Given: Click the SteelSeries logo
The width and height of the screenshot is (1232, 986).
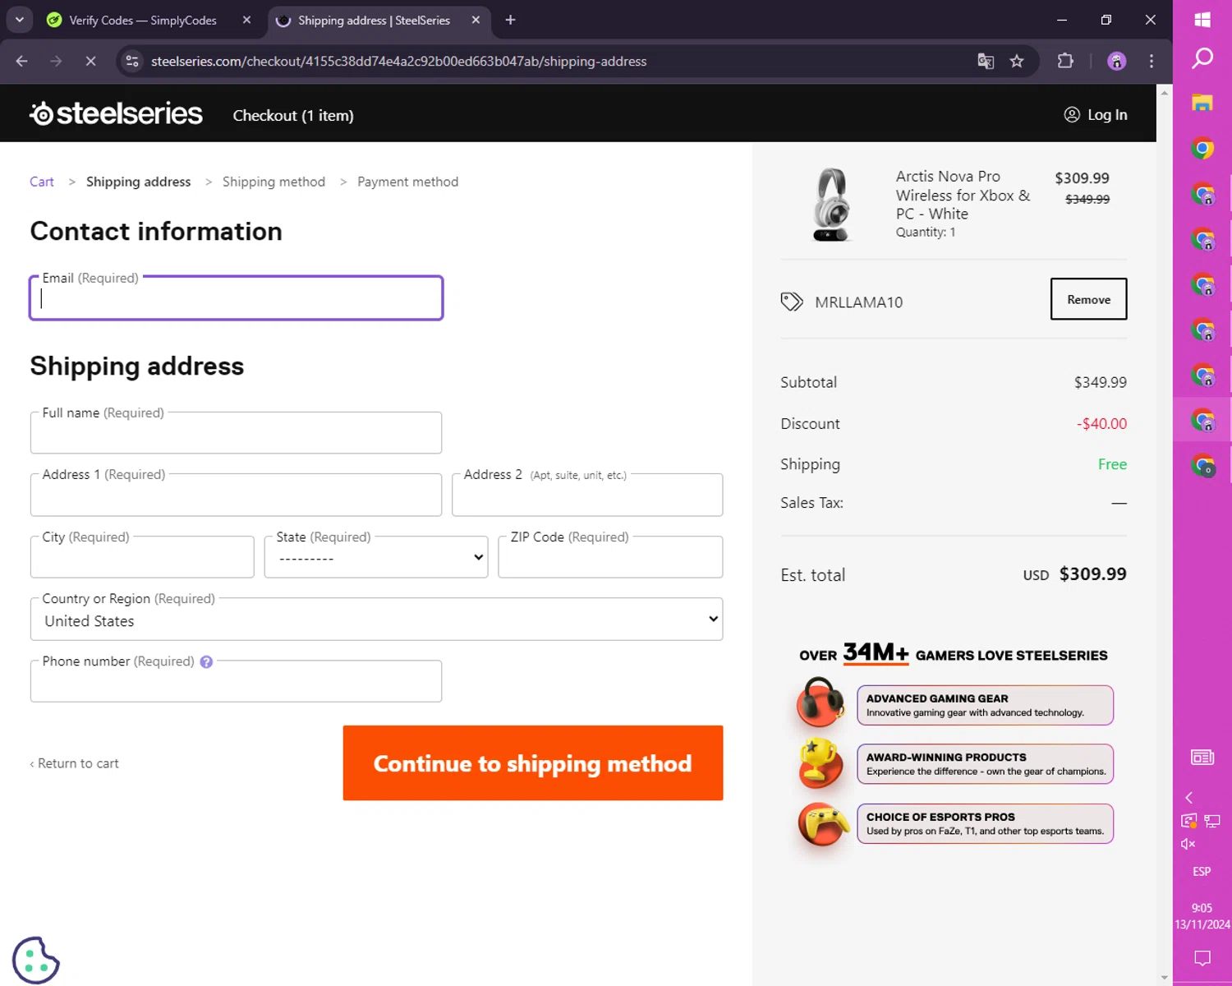Looking at the screenshot, I should (116, 113).
